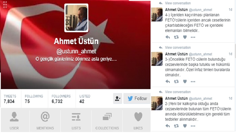Open the user actions dropdown beside Follow

pyautogui.click(x=118, y=98)
